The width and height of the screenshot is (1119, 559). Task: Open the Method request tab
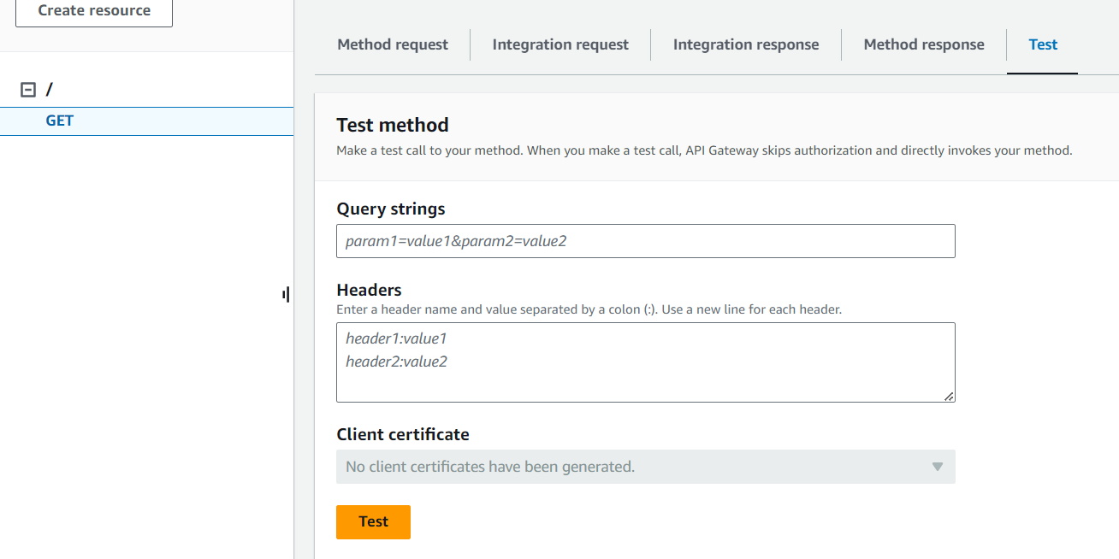393,44
